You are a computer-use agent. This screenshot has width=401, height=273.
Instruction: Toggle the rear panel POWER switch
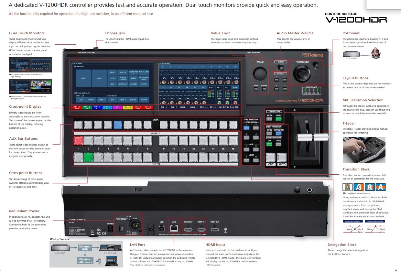tap(110, 229)
